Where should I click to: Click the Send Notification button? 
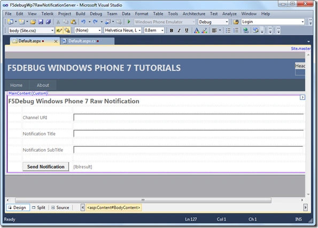[46, 167]
